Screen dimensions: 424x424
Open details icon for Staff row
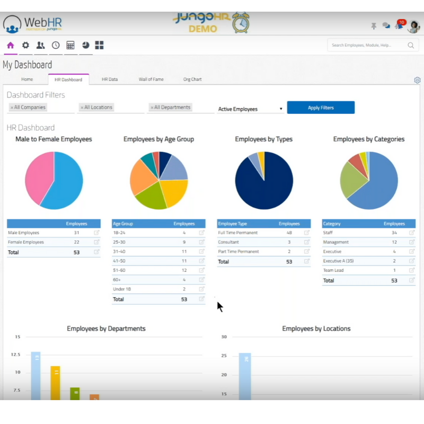pos(412,233)
